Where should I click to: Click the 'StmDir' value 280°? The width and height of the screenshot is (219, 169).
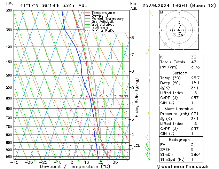(x=196, y=155)
